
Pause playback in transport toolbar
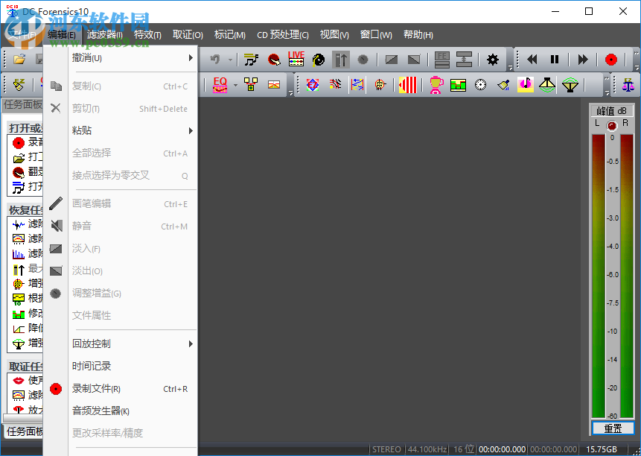click(555, 60)
